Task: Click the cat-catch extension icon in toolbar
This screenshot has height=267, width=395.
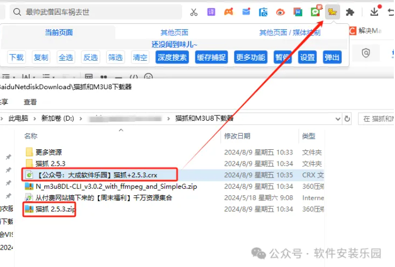Action: click(333, 12)
